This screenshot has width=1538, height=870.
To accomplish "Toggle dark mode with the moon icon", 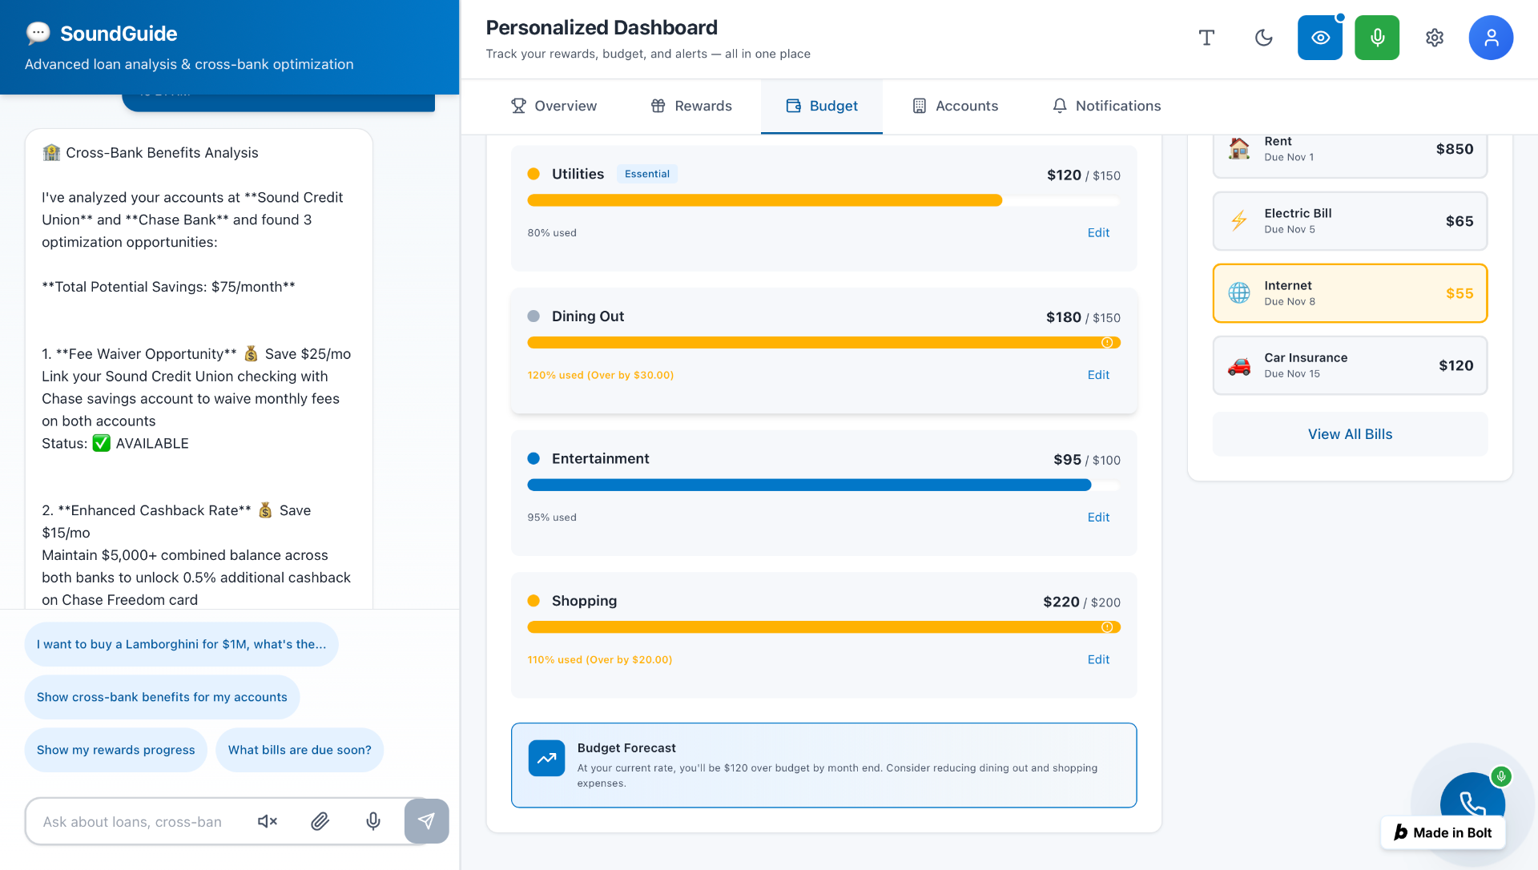I will pyautogui.click(x=1263, y=38).
